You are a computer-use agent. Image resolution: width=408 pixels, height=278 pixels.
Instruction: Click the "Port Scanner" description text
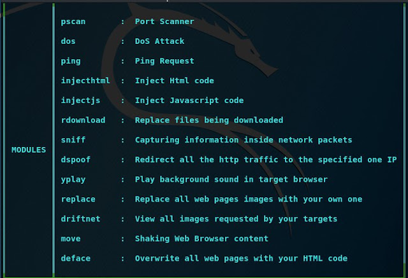point(164,22)
